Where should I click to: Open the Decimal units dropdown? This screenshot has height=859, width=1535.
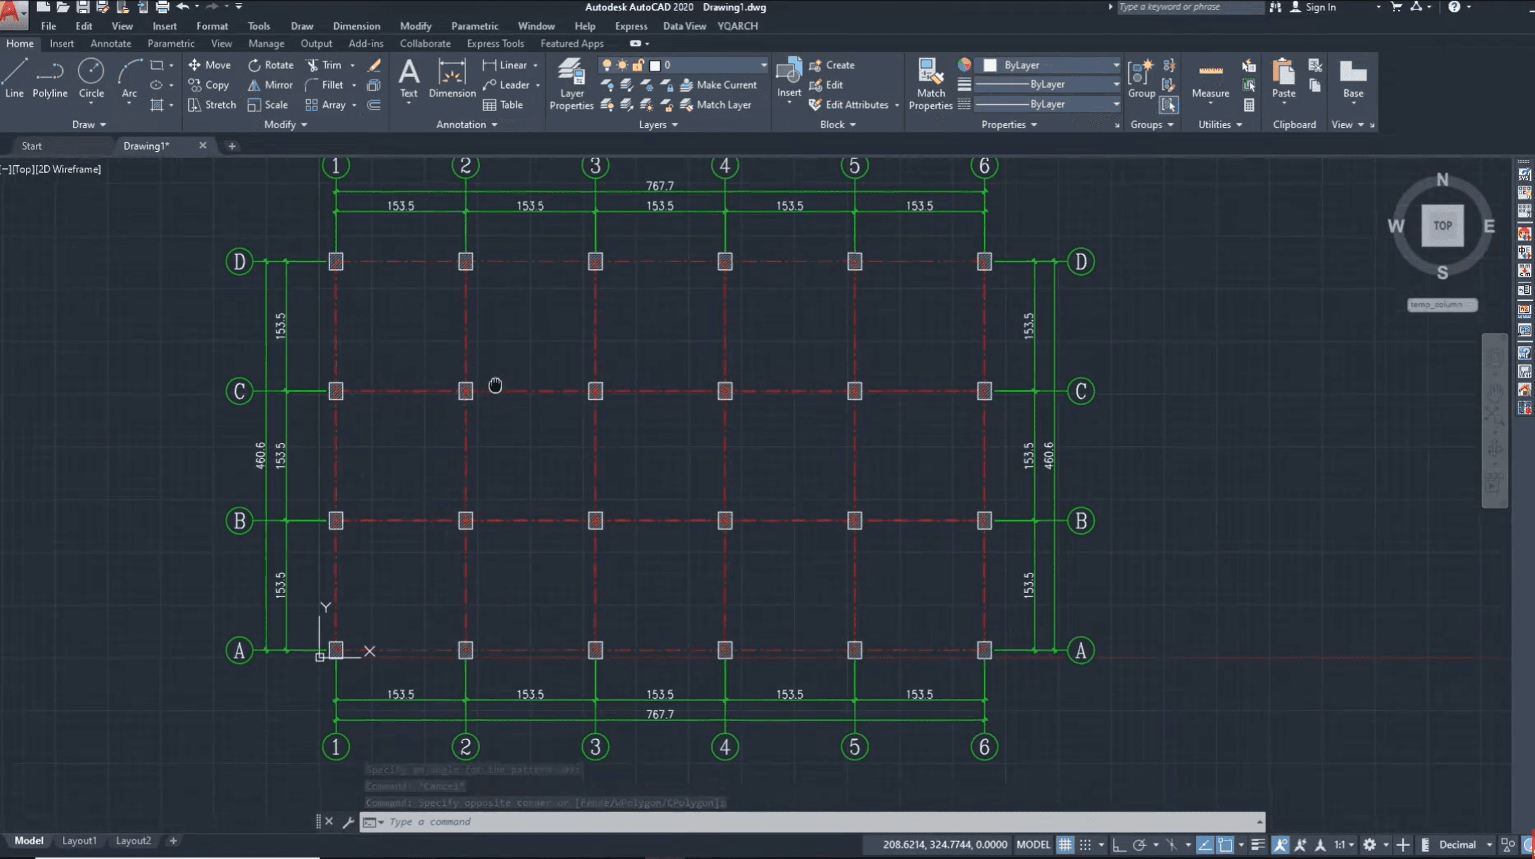[x=1489, y=845]
